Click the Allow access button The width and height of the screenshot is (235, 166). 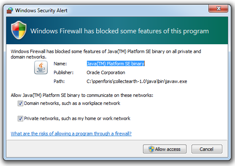pos(165,149)
